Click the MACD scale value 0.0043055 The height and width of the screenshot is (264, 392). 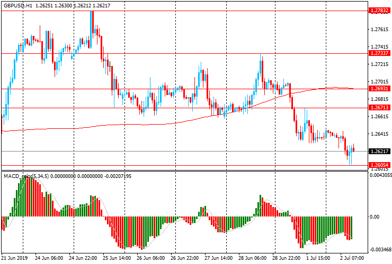381,175
